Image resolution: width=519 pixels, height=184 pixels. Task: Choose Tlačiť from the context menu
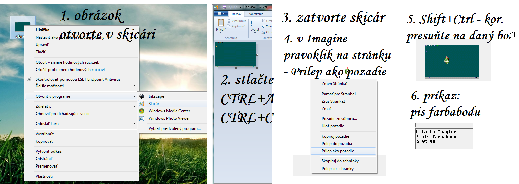tap(41, 52)
